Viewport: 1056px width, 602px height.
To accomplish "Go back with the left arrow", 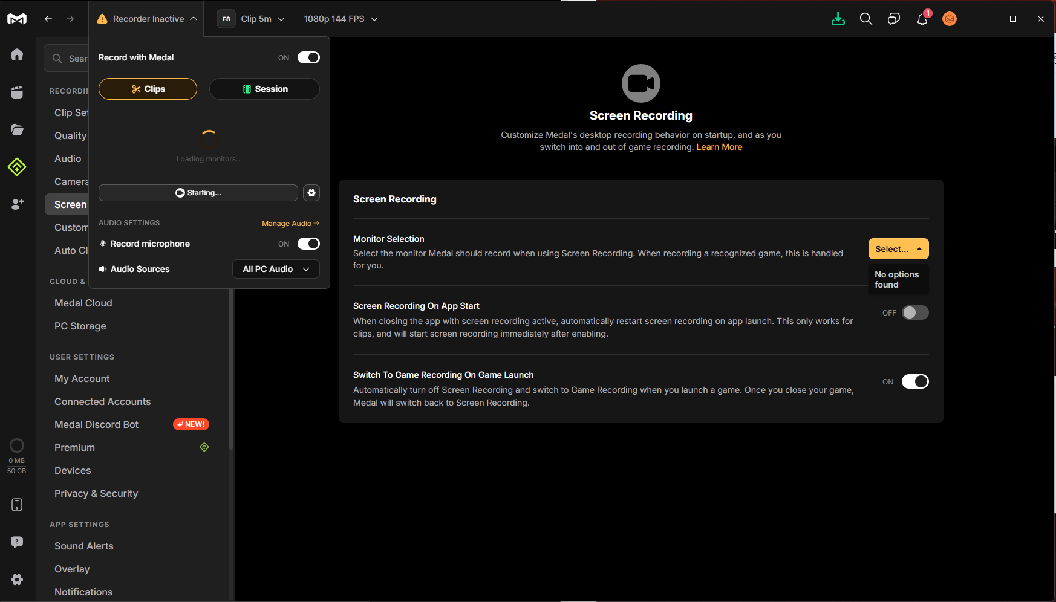I will (x=48, y=19).
